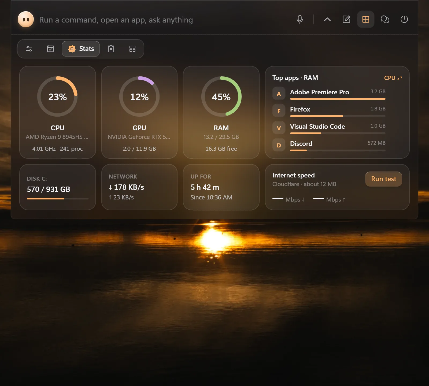Click the Firefox app row
The image size is (429, 386).
[329, 111]
